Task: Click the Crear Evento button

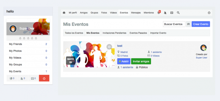Action: (x=201, y=24)
